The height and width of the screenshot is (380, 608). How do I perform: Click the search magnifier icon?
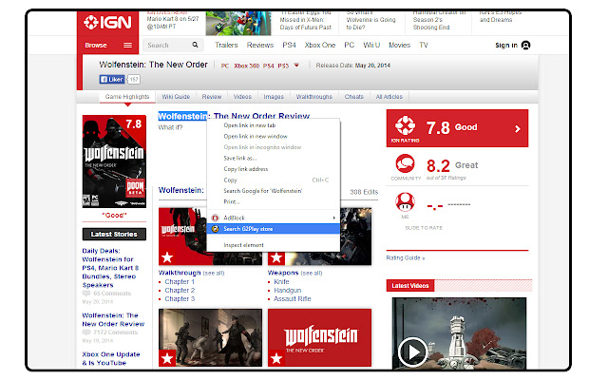click(195, 45)
